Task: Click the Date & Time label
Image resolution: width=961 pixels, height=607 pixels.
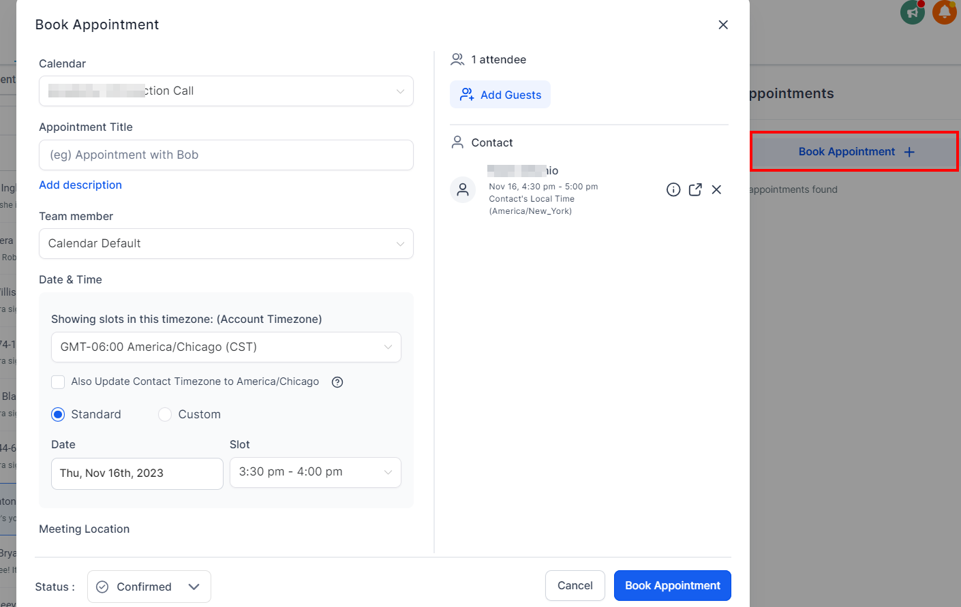Action: 71,280
